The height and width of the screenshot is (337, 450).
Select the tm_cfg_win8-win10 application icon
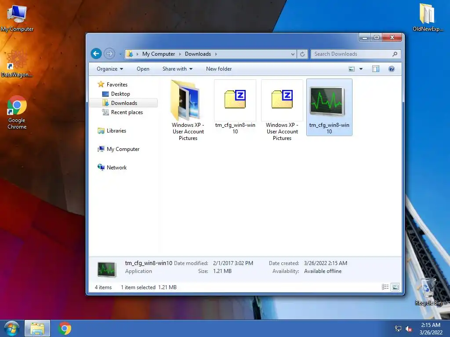tap(329, 107)
